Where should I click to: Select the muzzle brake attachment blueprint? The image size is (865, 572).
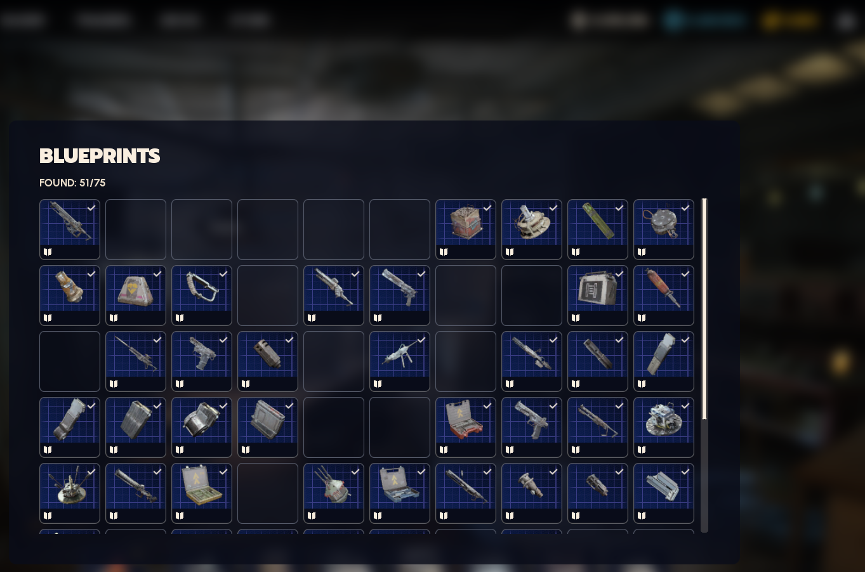coord(268,361)
